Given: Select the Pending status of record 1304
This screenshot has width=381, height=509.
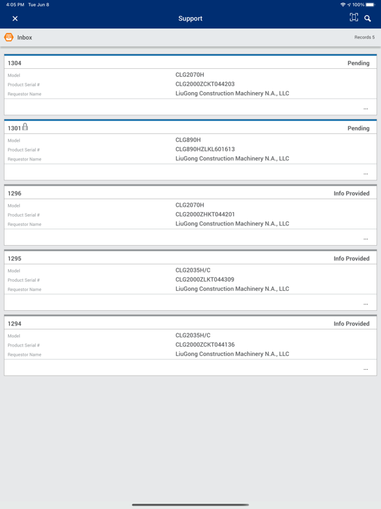Looking at the screenshot, I should coord(359,63).
